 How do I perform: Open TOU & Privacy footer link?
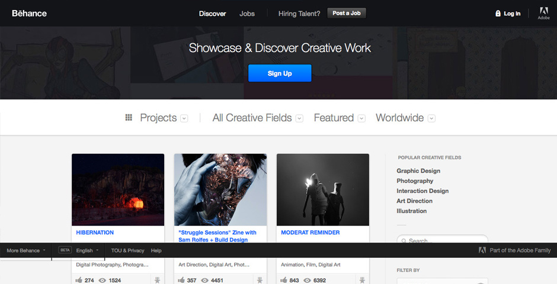(127, 250)
